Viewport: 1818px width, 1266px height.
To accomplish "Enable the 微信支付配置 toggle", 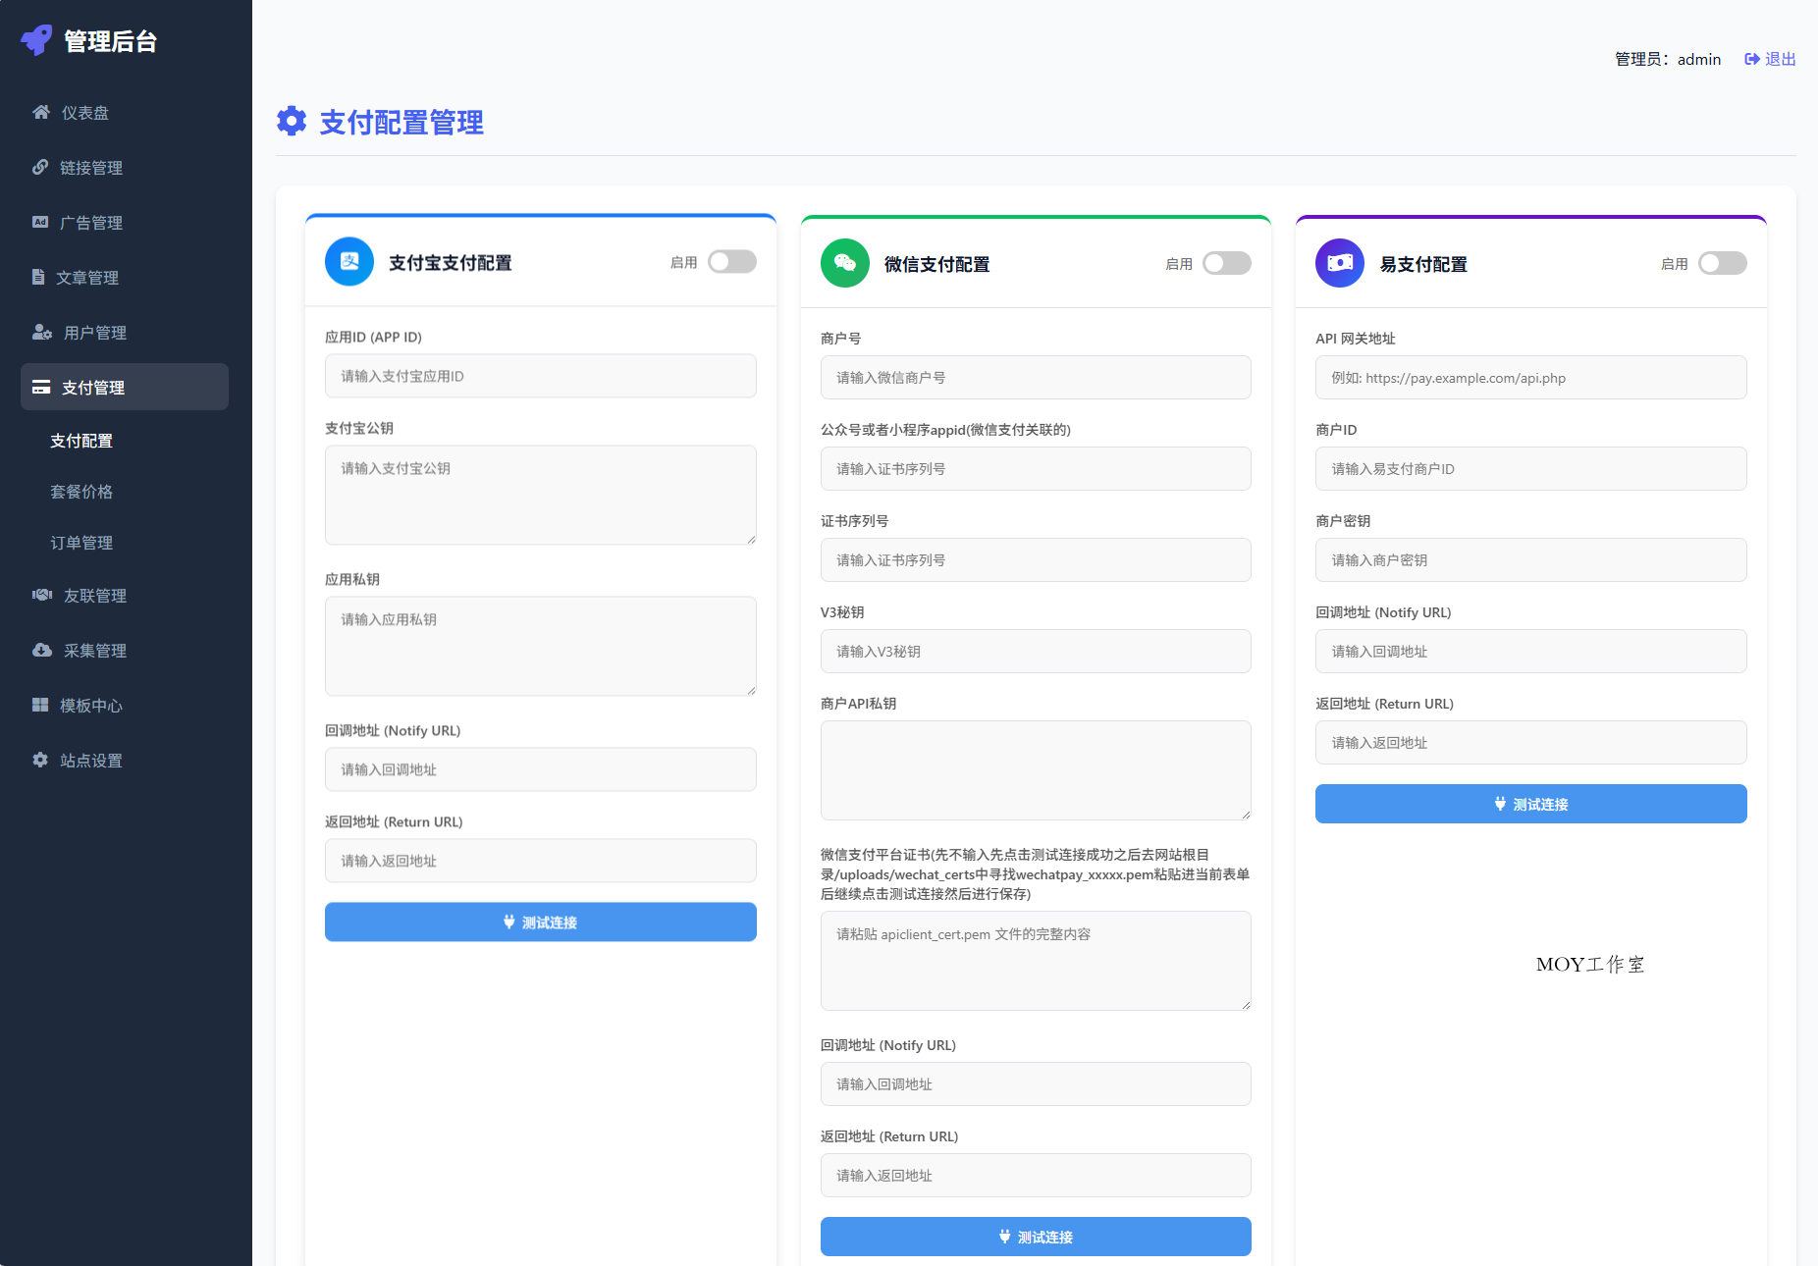I will 1226,262.
